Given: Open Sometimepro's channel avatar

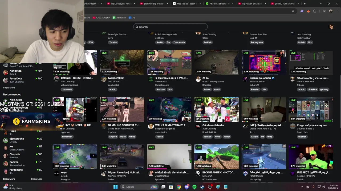Looking at the screenshot, I should (x=151, y=79).
